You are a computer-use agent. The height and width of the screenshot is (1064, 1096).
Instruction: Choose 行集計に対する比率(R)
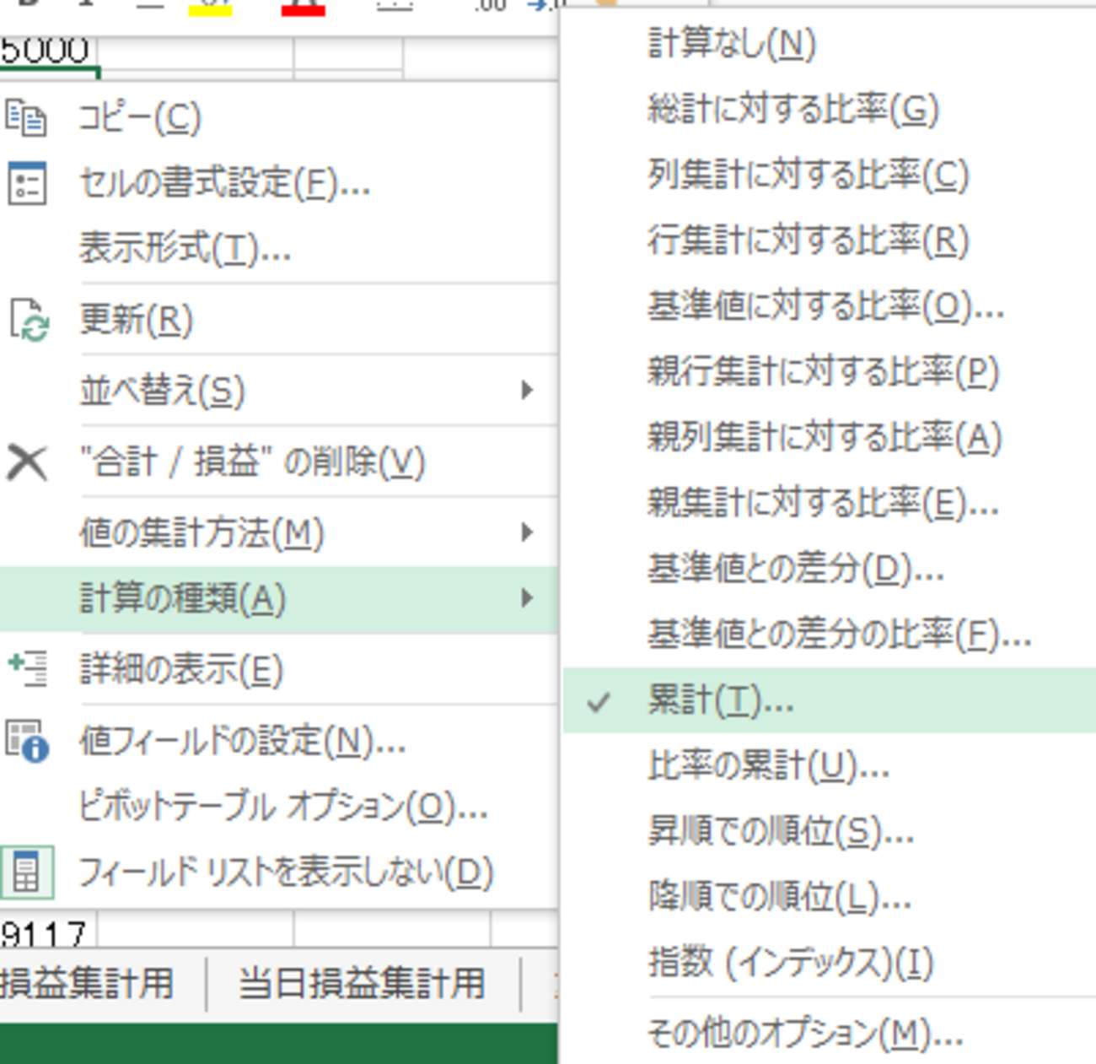(830, 240)
